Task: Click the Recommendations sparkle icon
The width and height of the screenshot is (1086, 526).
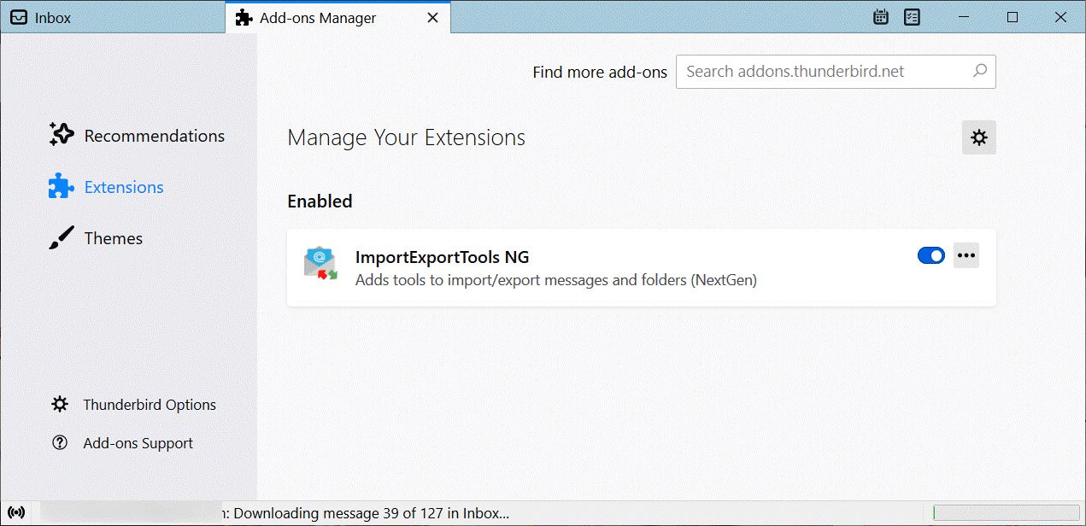Action: point(61,135)
